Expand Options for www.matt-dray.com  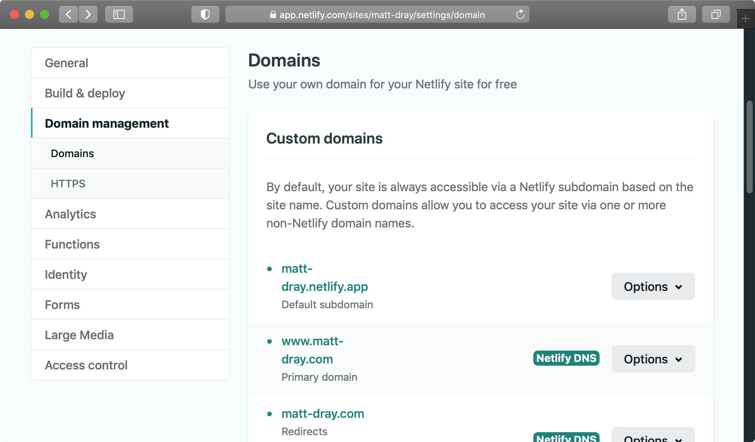pos(653,359)
